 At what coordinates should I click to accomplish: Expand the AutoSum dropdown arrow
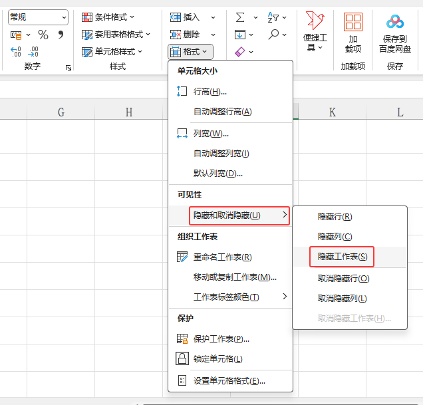pyautogui.click(x=255, y=17)
